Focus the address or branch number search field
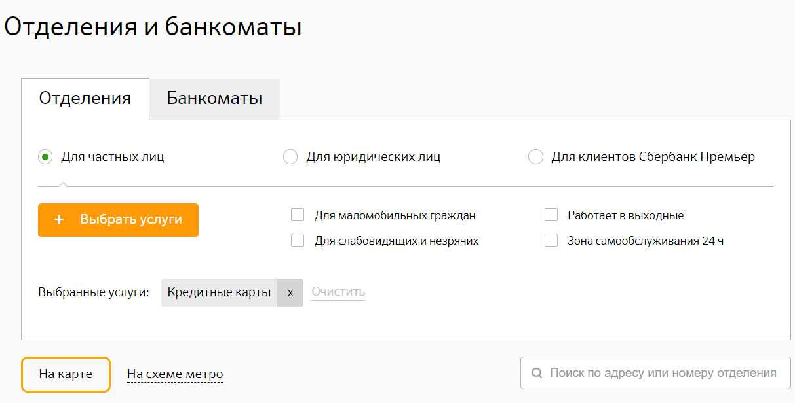This screenshot has width=795, height=403. pos(662,373)
